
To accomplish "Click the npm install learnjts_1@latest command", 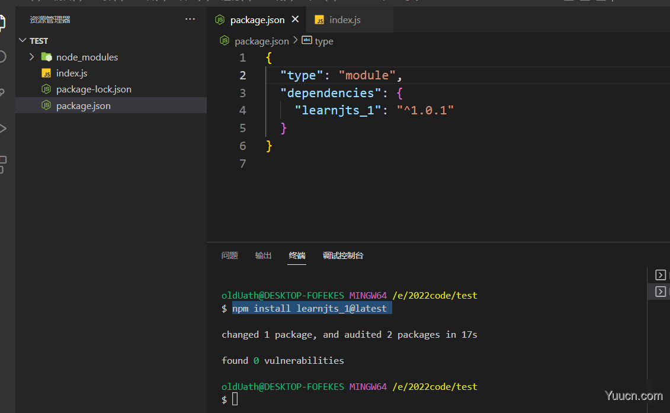I will (309, 308).
